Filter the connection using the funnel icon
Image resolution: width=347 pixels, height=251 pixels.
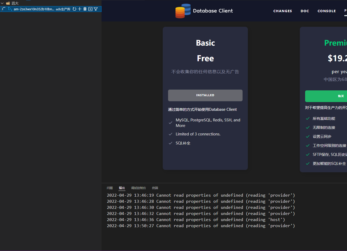pyautogui.click(x=96, y=9)
